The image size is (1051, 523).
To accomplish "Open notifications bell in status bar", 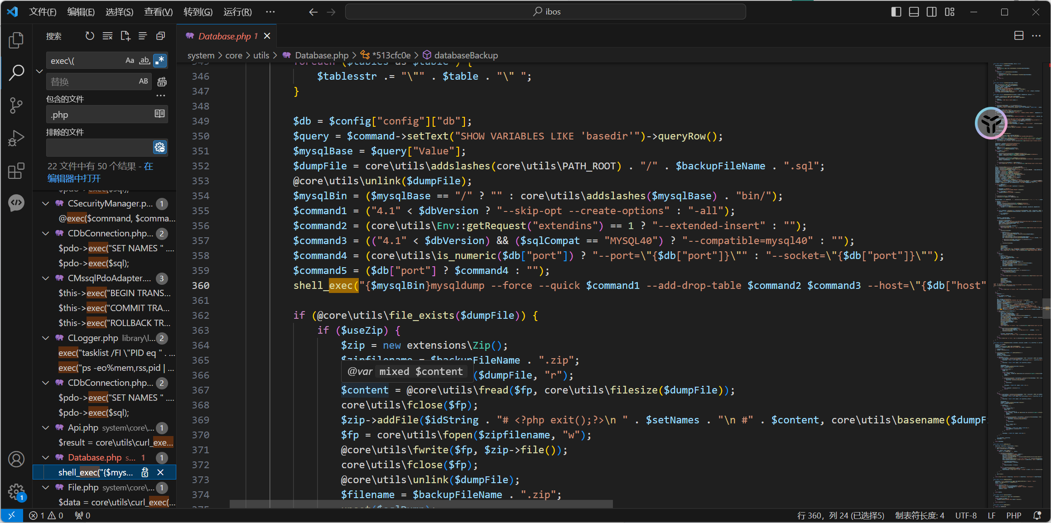I will pos(1037,515).
